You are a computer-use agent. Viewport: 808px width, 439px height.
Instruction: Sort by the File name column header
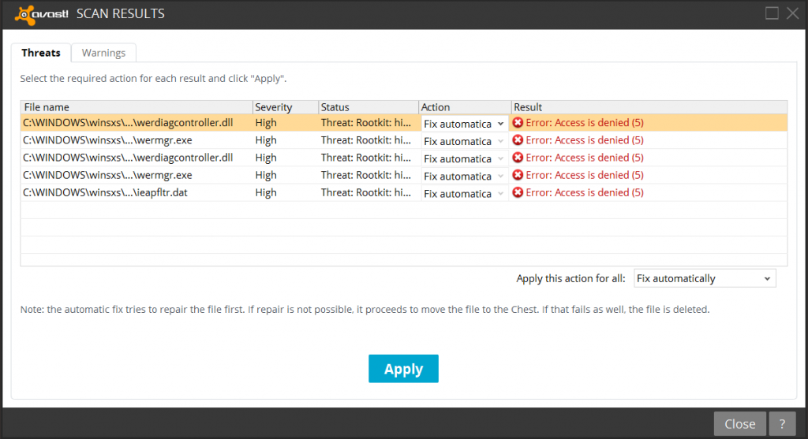[x=137, y=107]
